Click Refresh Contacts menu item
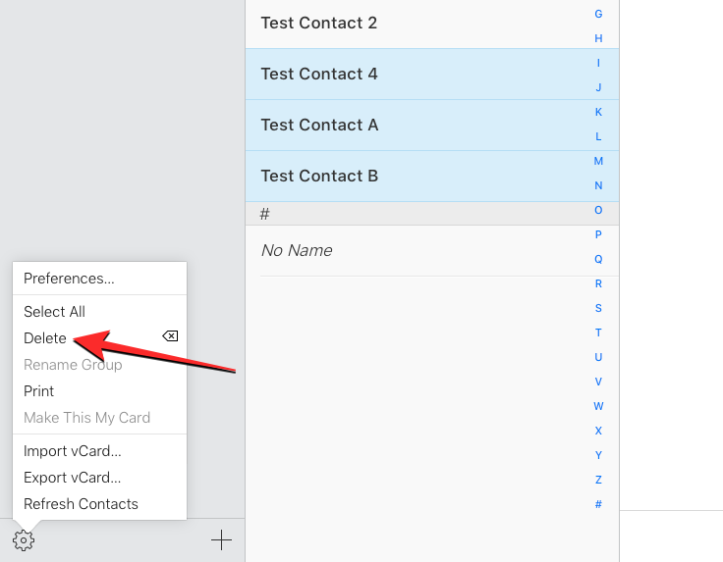 click(x=81, y=504)
